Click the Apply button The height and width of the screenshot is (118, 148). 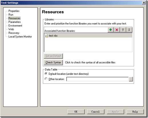[115, 112]
